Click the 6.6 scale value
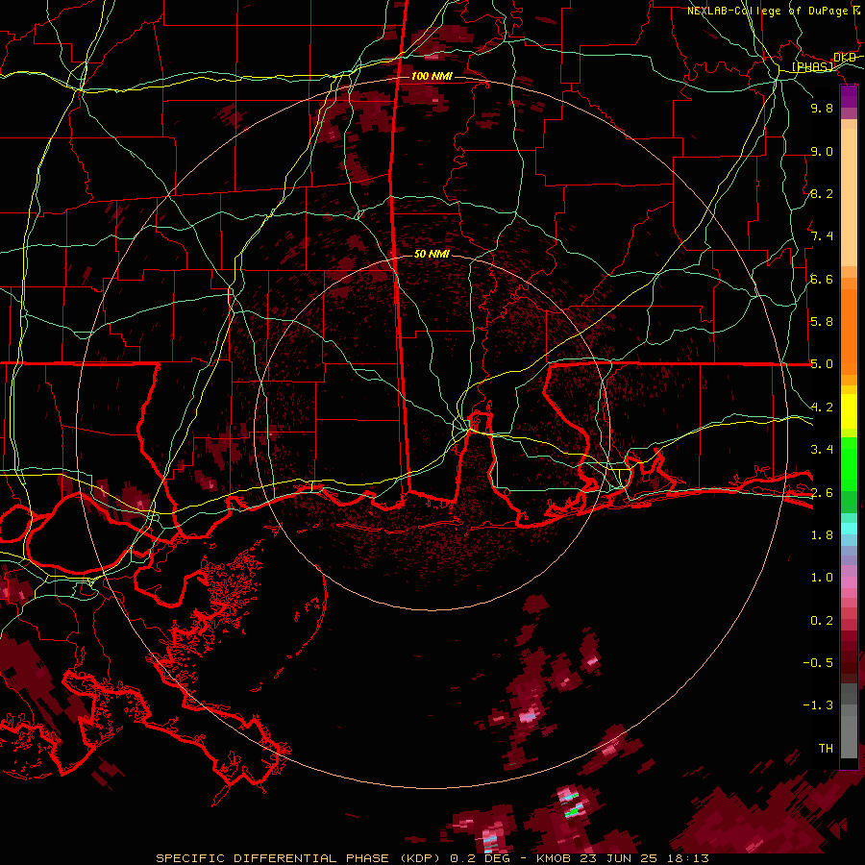865x865 pixels. coord(822,279)
